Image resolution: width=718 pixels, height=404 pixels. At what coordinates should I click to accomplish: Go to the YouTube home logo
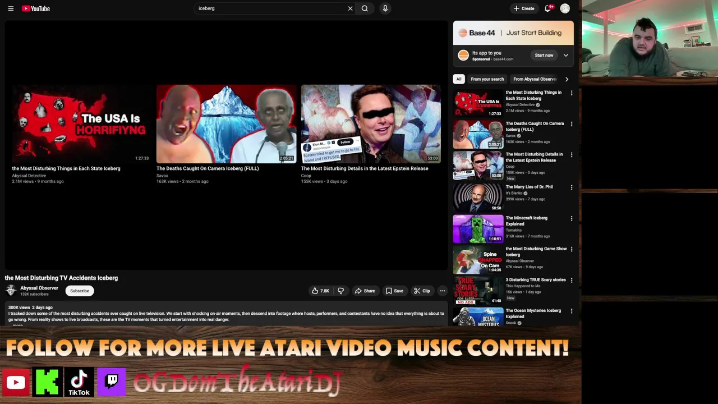pos(36,8)
